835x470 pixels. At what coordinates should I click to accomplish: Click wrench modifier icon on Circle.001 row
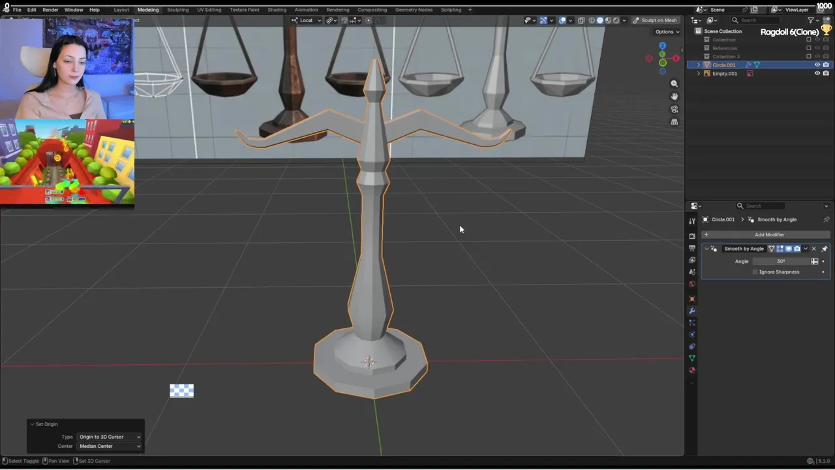click(x=748, y=65)
